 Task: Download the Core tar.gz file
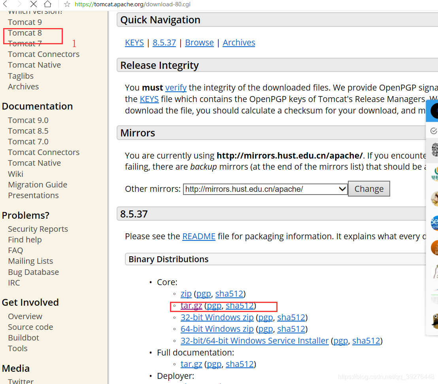(x=191, y=306)
